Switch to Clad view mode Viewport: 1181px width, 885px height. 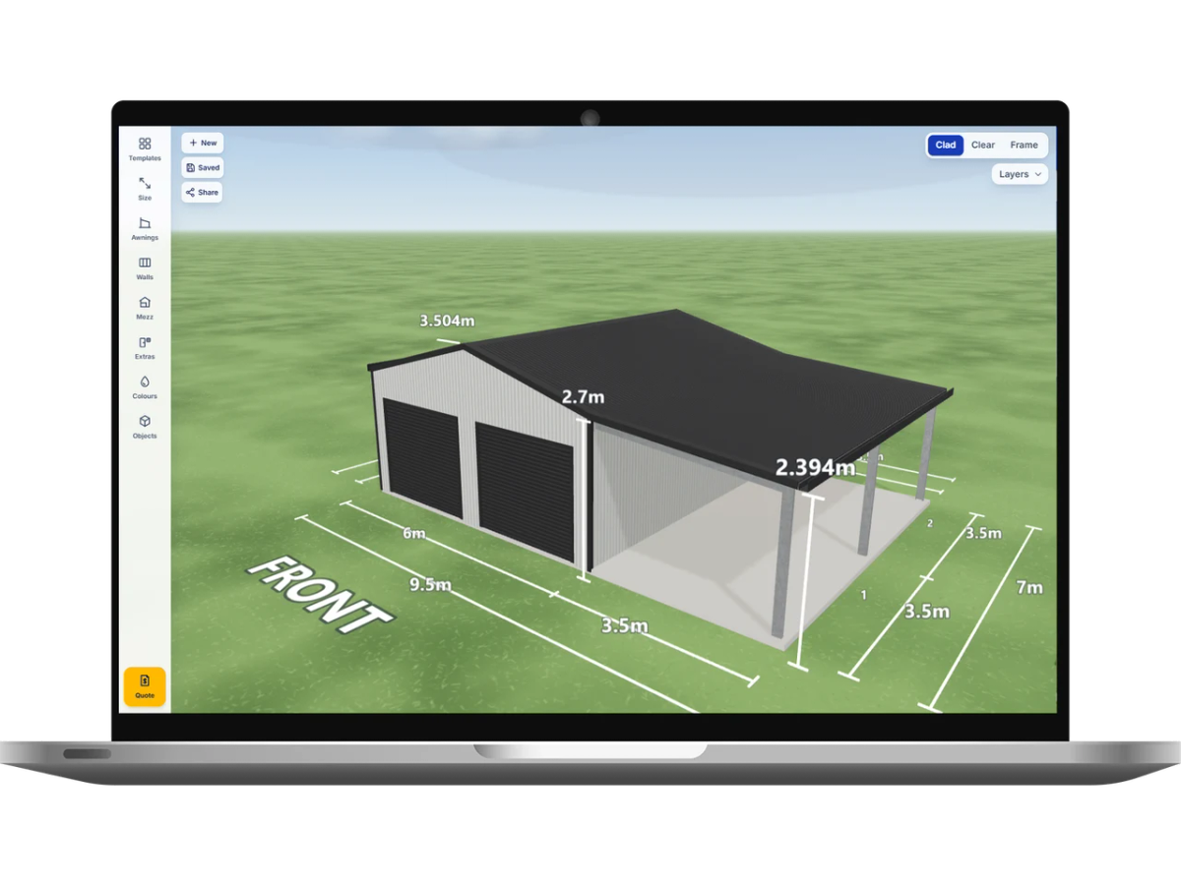click(946, 145)
